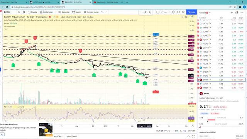Click the cloud save layout icon
The height and width of the screenshot is (139, 247).
[x=163, y=12]
